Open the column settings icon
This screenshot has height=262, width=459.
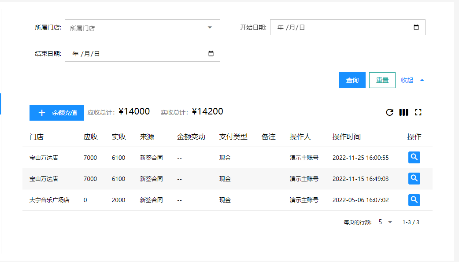click(403, 112)
